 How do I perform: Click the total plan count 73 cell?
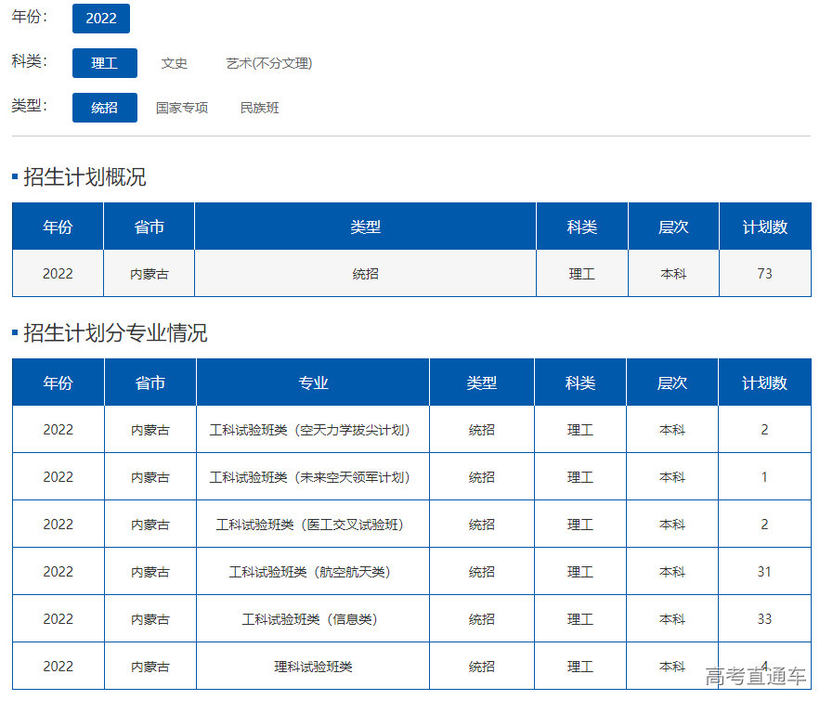click(x=764, y=274)
